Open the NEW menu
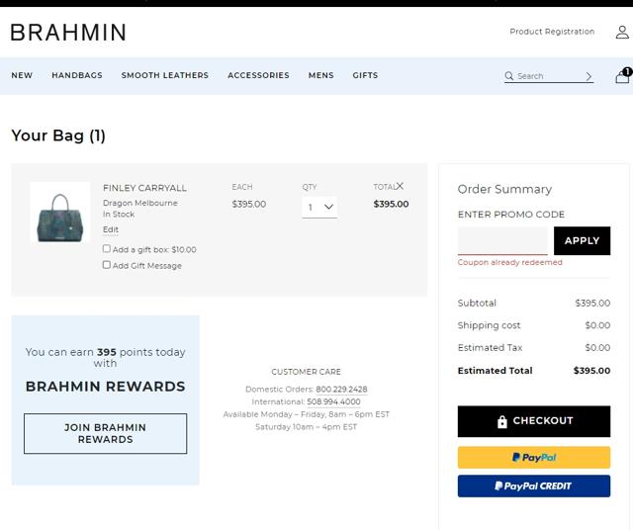This screenshot has width=633, height=530. pos(22,75)
